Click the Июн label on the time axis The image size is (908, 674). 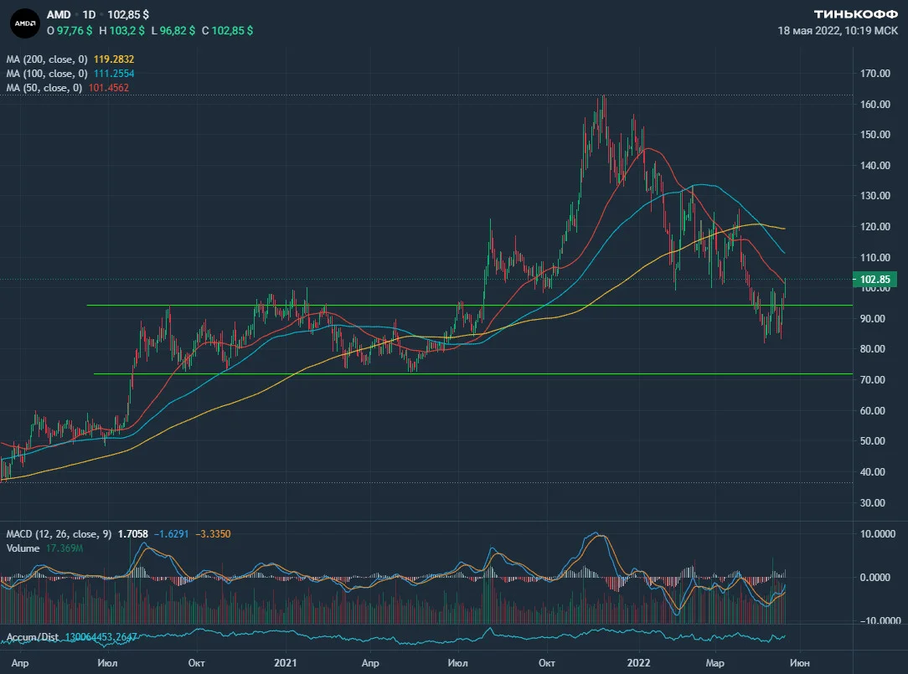point(800,663)
